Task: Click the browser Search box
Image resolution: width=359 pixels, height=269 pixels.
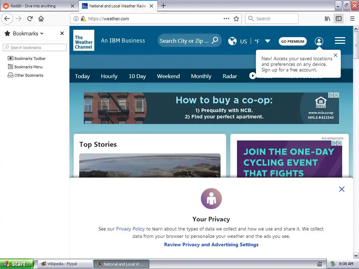Action: pyautogui.click(x=272, y=19)
